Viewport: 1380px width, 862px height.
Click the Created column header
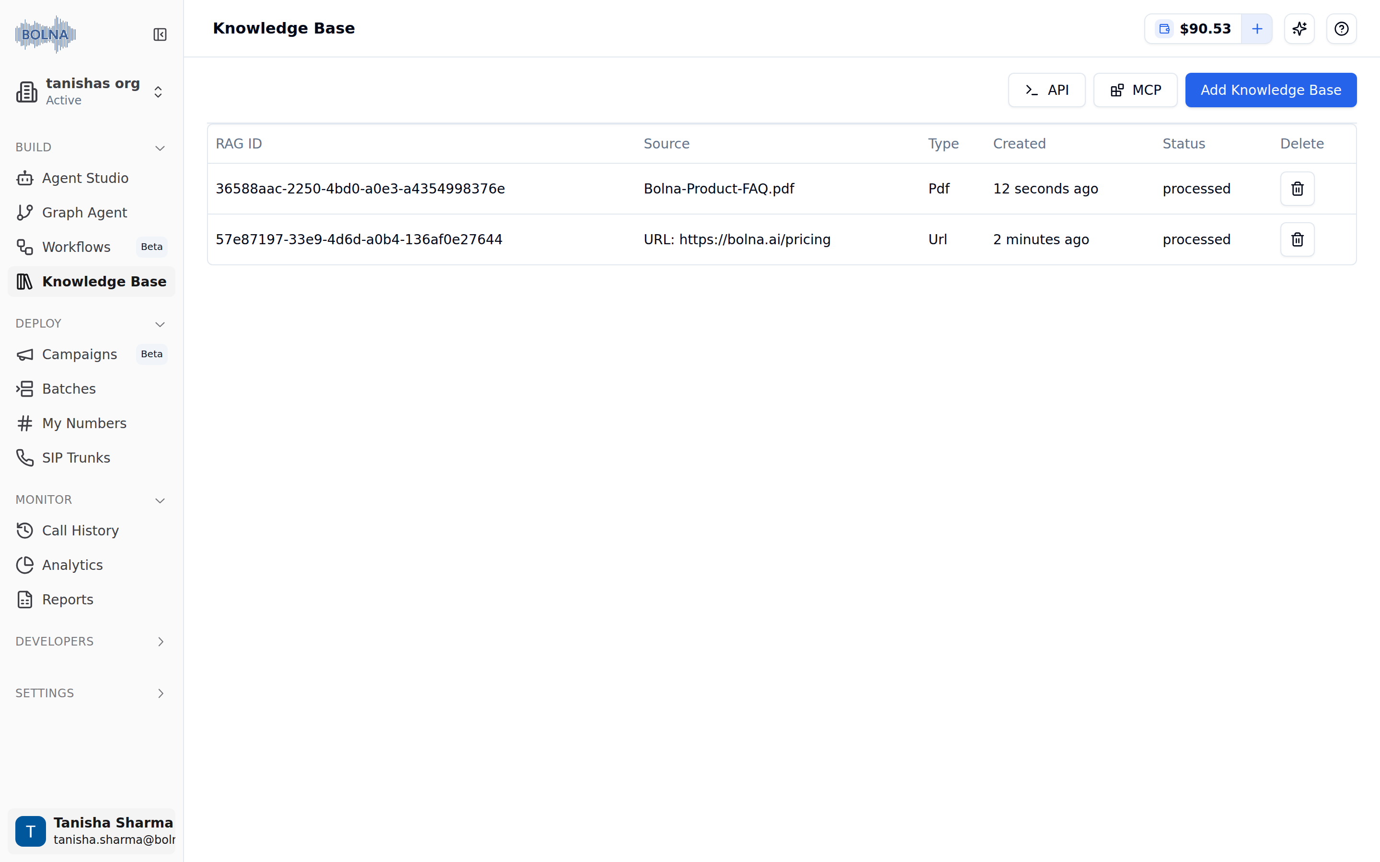[1019, 144]
